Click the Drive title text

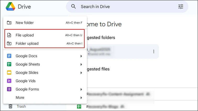[x=24, y=7]
